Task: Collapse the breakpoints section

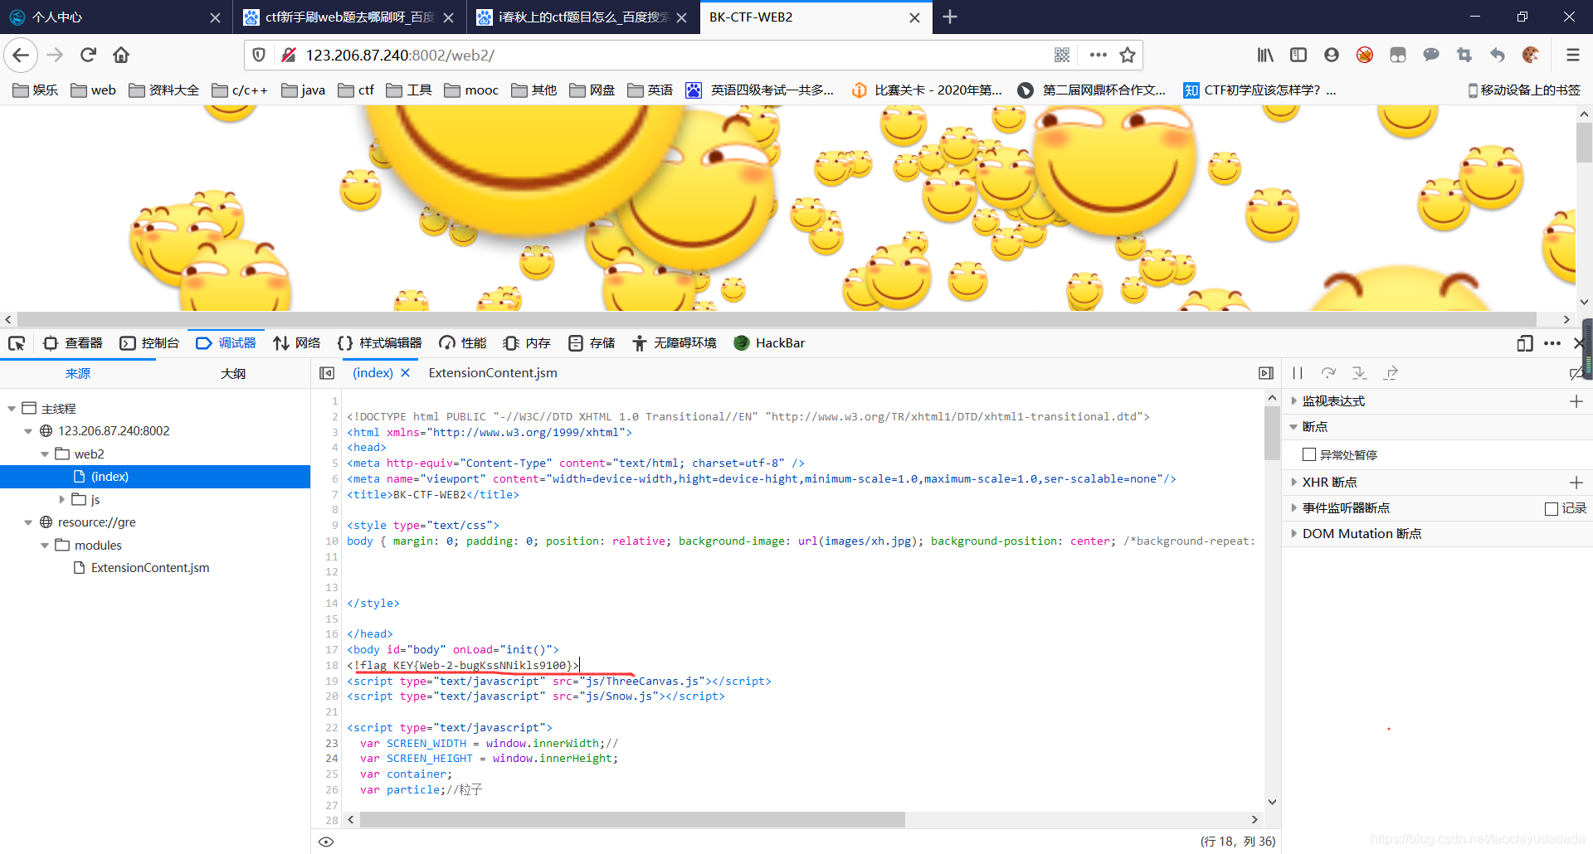Action: pos(1293,427)
